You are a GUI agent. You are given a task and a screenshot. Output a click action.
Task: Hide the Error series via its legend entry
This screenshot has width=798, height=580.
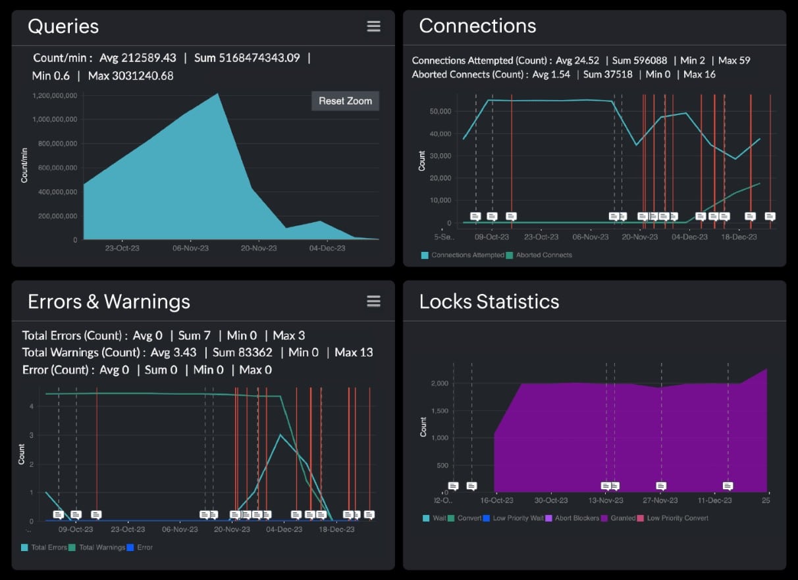click(145, 547)
